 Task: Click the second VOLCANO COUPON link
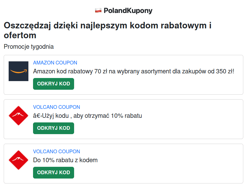tap(57, 151)
